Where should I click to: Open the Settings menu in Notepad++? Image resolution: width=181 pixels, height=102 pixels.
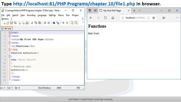click(x=52, y=15)
